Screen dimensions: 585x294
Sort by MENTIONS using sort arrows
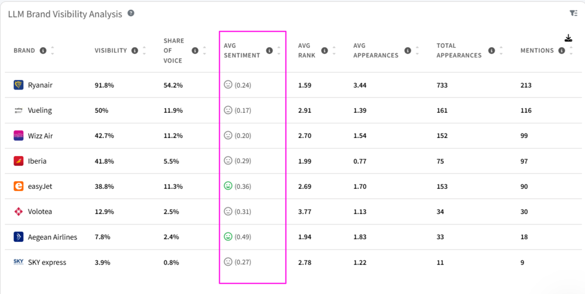(x=571, y=50)
